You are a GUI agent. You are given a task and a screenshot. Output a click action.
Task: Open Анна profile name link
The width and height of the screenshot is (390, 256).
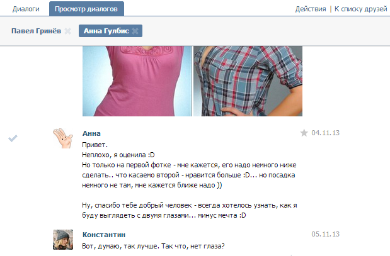tap(91, 133)
